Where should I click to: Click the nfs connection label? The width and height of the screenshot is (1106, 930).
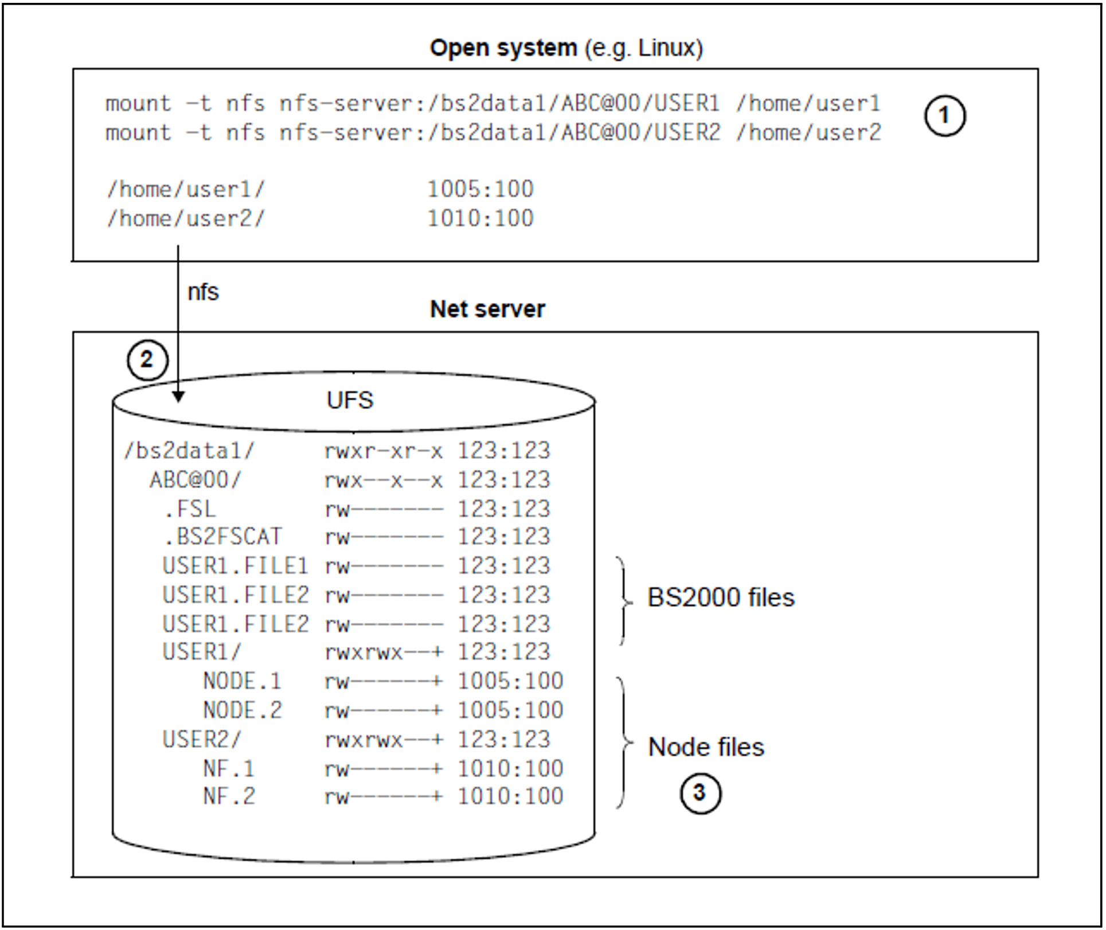203,292
